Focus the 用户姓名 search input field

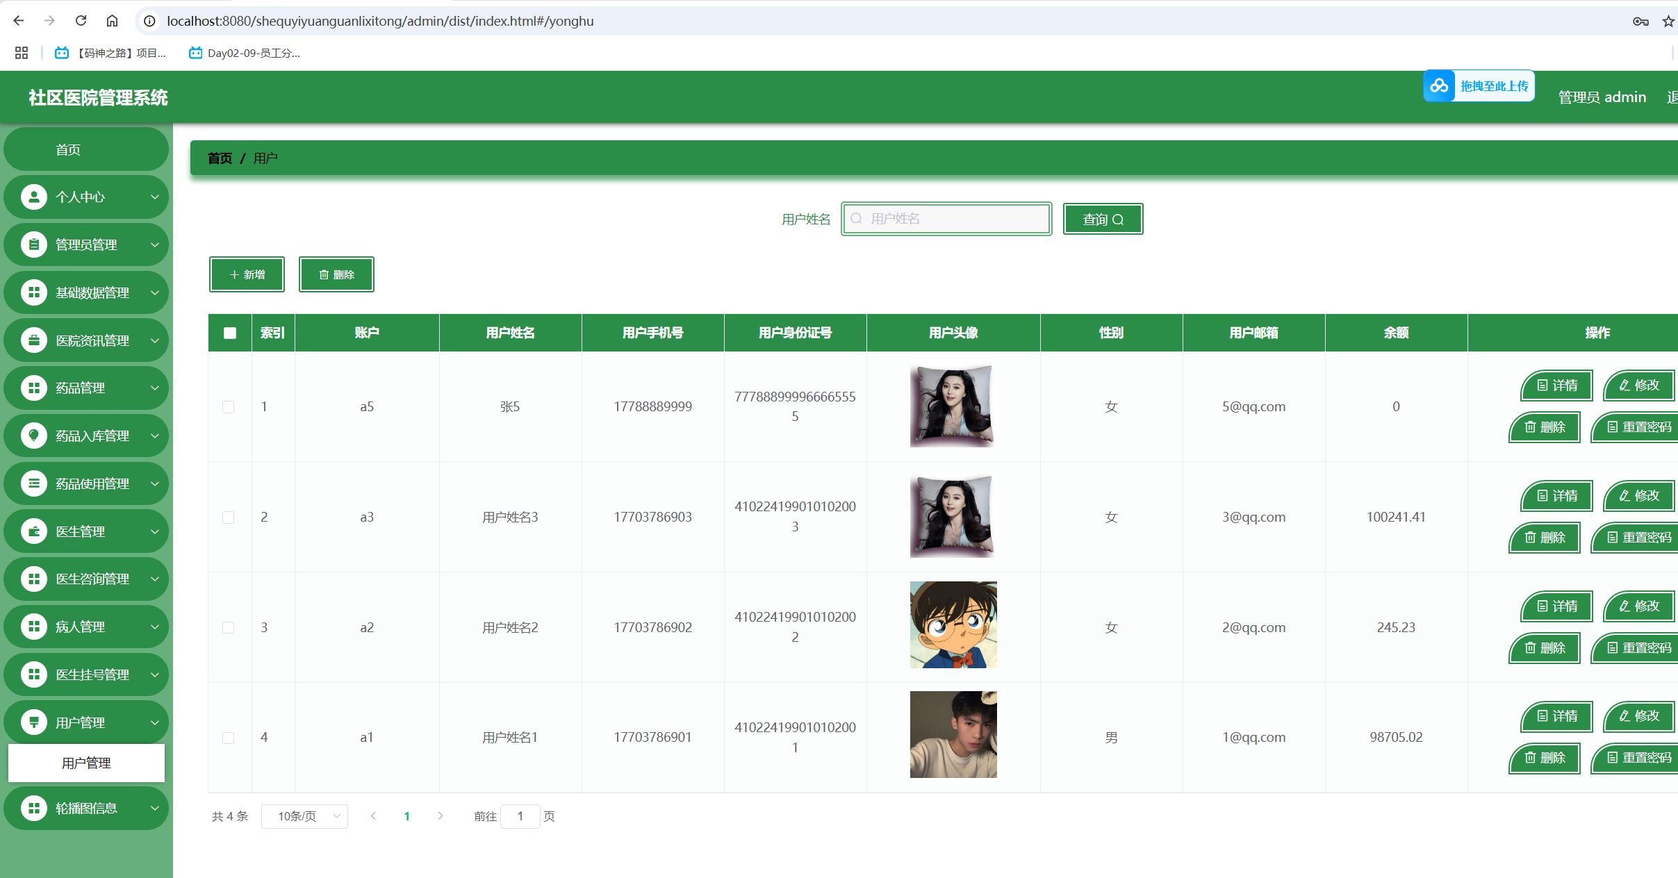click(x=946, y=219)
